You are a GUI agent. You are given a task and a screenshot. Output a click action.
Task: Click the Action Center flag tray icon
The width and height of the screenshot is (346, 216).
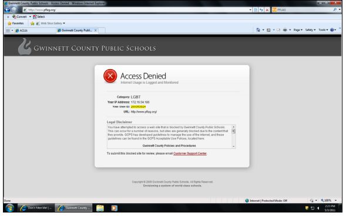coord(307,208)
